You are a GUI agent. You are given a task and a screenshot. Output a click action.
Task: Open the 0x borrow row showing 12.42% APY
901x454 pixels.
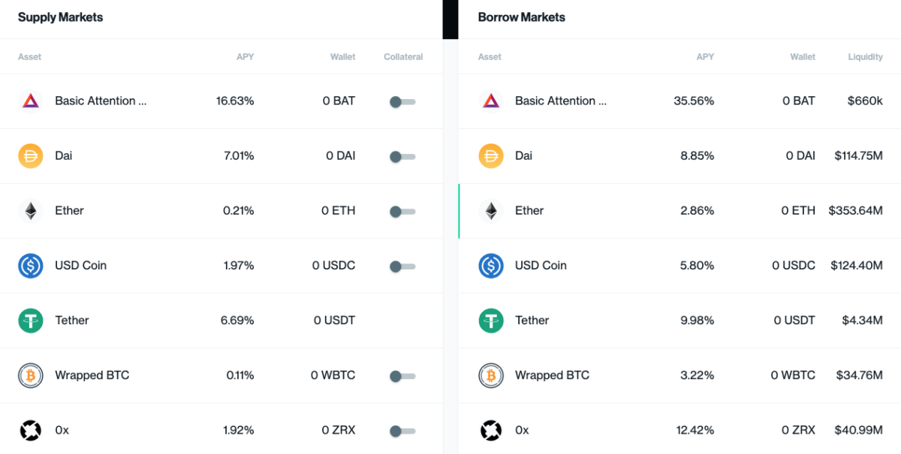point(680,430)
